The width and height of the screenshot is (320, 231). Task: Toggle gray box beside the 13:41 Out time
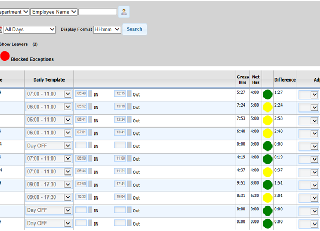pyautogui.click(x=129, y=132)
